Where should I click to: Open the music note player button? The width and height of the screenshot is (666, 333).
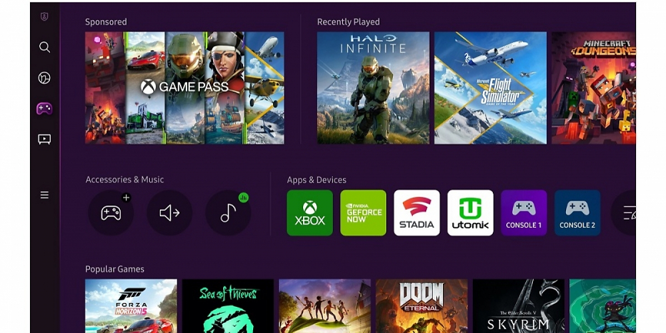228,213
